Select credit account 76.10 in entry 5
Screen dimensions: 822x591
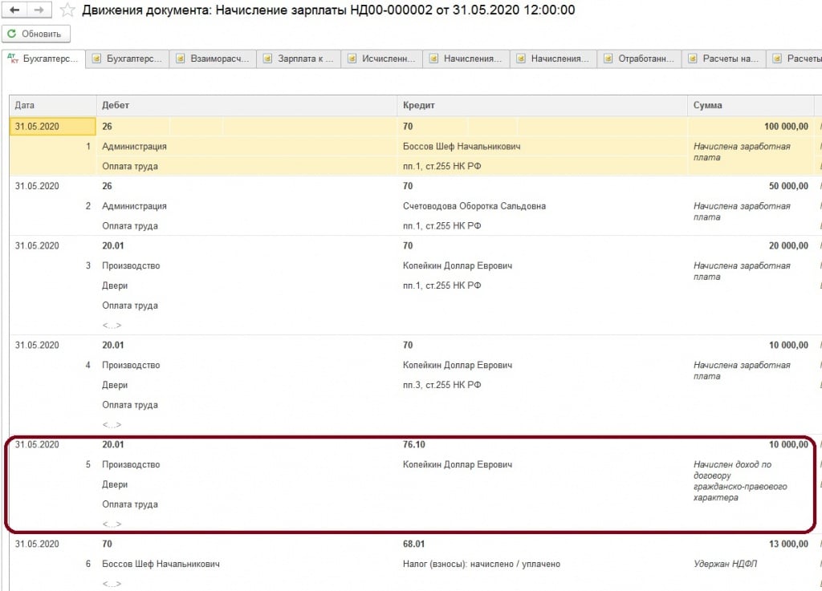coord(415,445)
